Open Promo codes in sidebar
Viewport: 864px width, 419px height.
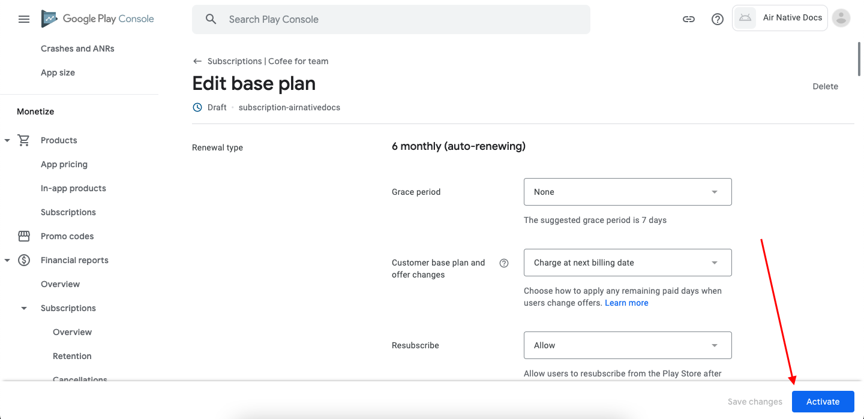point(67,236)
